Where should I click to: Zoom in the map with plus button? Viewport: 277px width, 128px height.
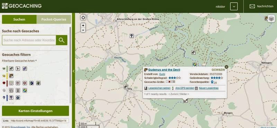tap(83, 25)
